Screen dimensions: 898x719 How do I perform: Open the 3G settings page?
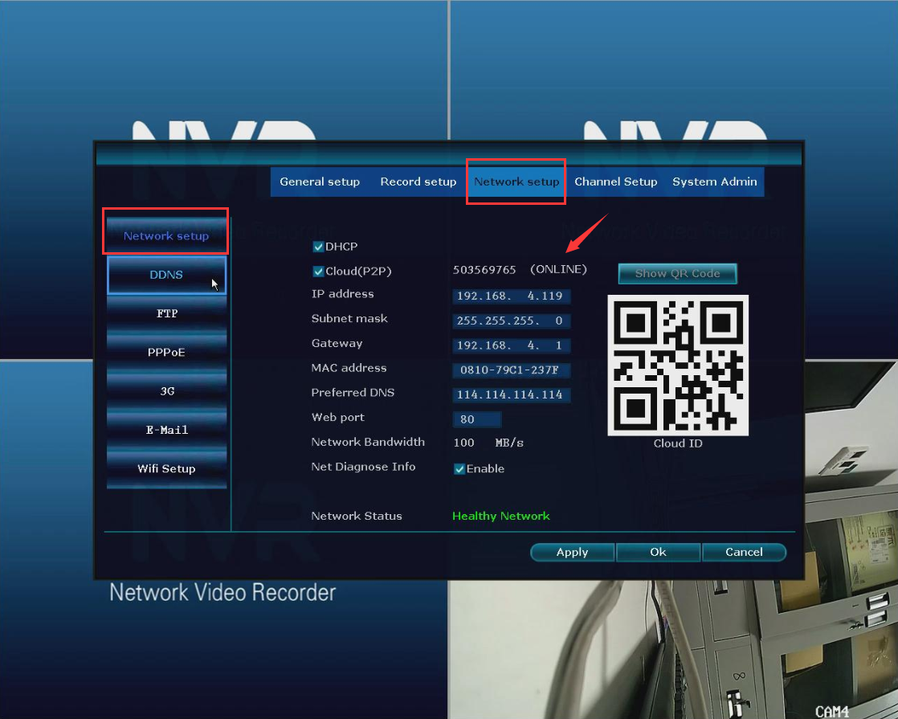click(166, 391)
